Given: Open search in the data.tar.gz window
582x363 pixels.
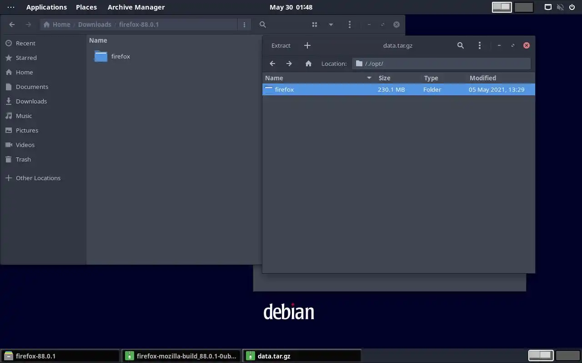Looking at the screenshot, I should [x=461, y=45].
